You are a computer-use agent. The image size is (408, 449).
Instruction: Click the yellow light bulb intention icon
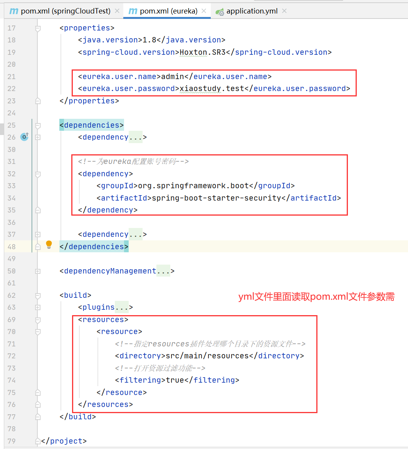(x=49, y=245)
